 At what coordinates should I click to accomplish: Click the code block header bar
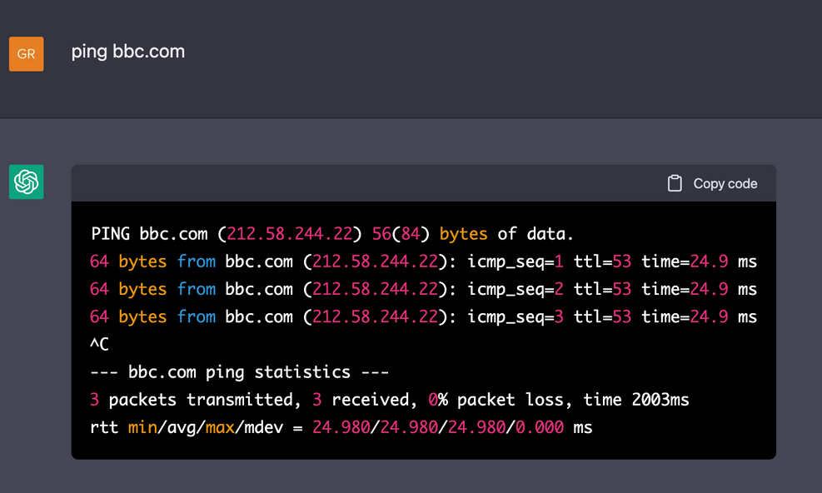point(375,183)
